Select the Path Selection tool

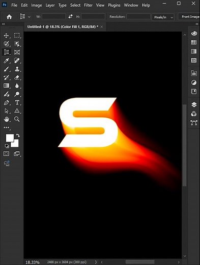point(6,111)
